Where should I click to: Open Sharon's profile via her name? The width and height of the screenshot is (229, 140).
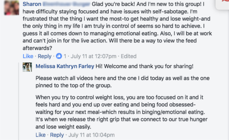(x=32, y=4)
